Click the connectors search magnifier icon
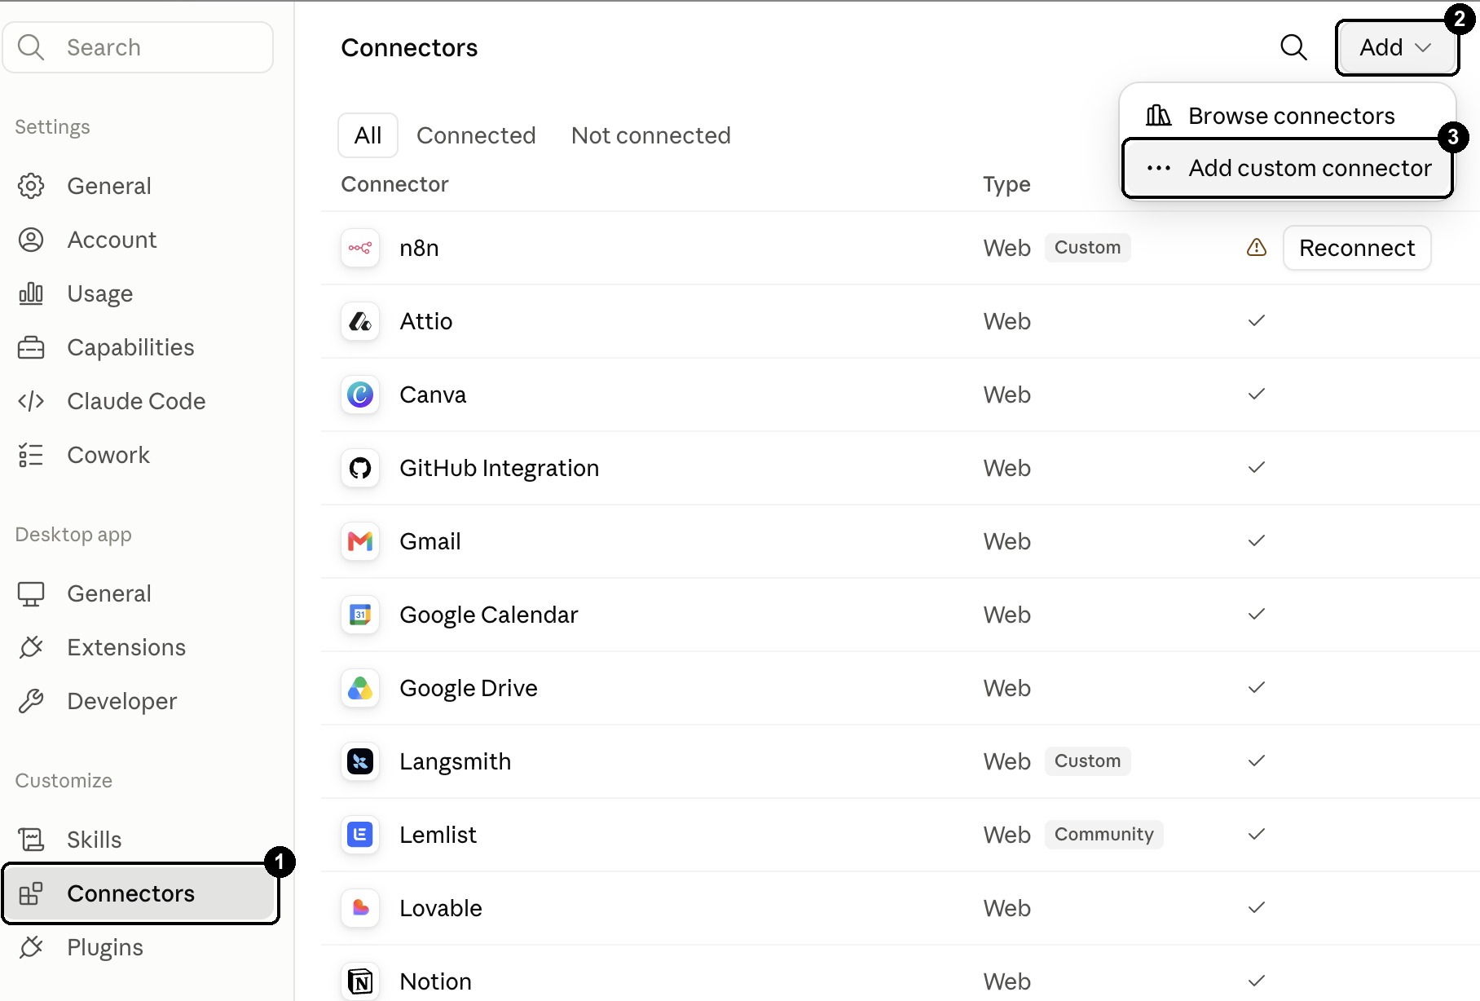 coord(1293,47)
